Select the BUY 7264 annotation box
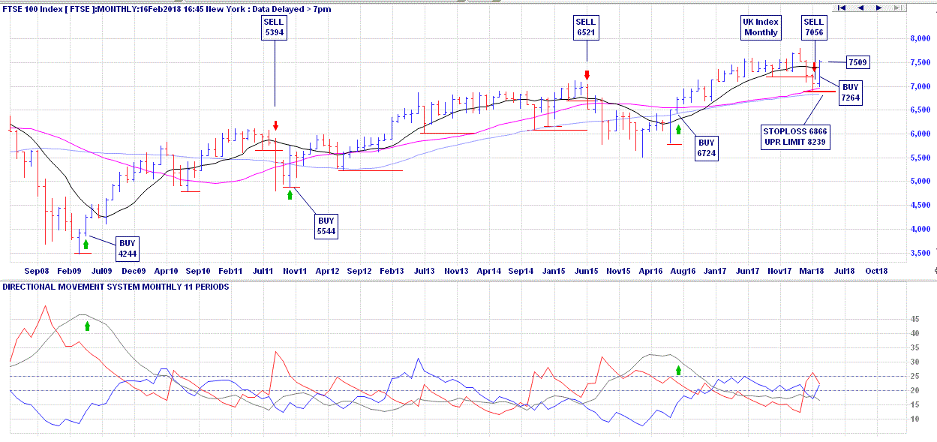937x442 pixels. (x=850, y=92)
